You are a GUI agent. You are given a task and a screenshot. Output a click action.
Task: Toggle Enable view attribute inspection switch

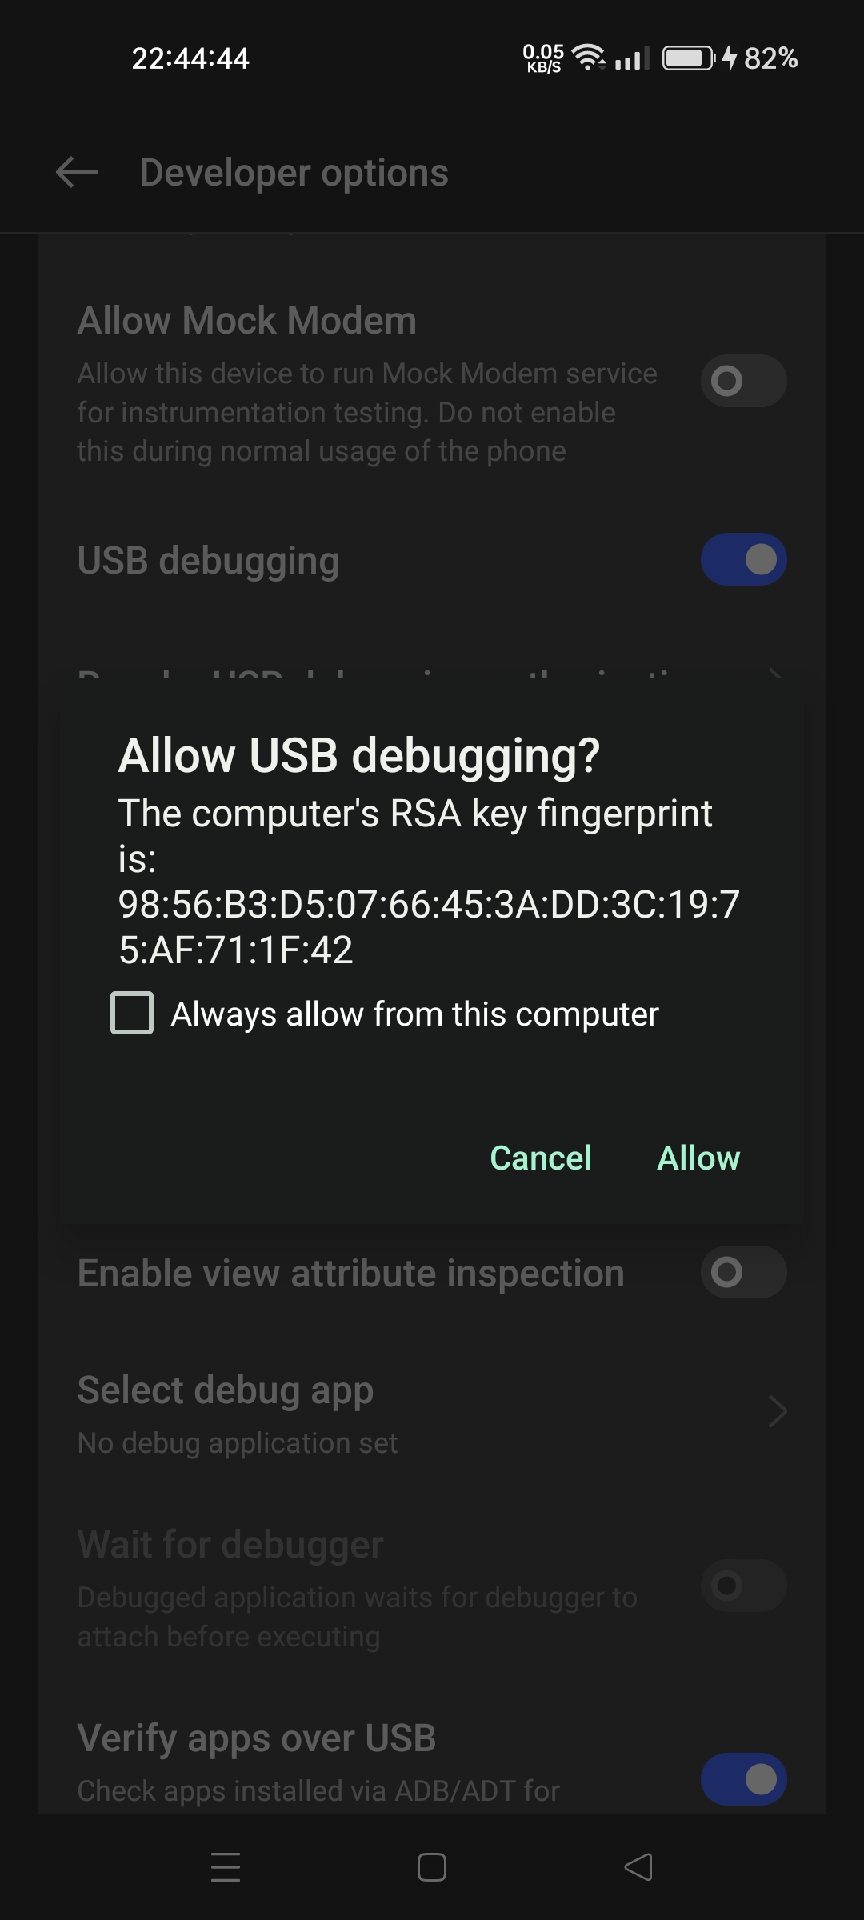(744, 1272)
